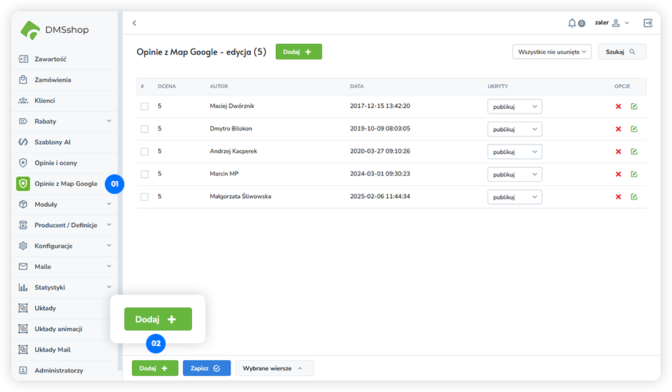Select the Andrzej Kacperek row checkbox
This screenshot has width=672, height=392.
click(x=144, y=151)
